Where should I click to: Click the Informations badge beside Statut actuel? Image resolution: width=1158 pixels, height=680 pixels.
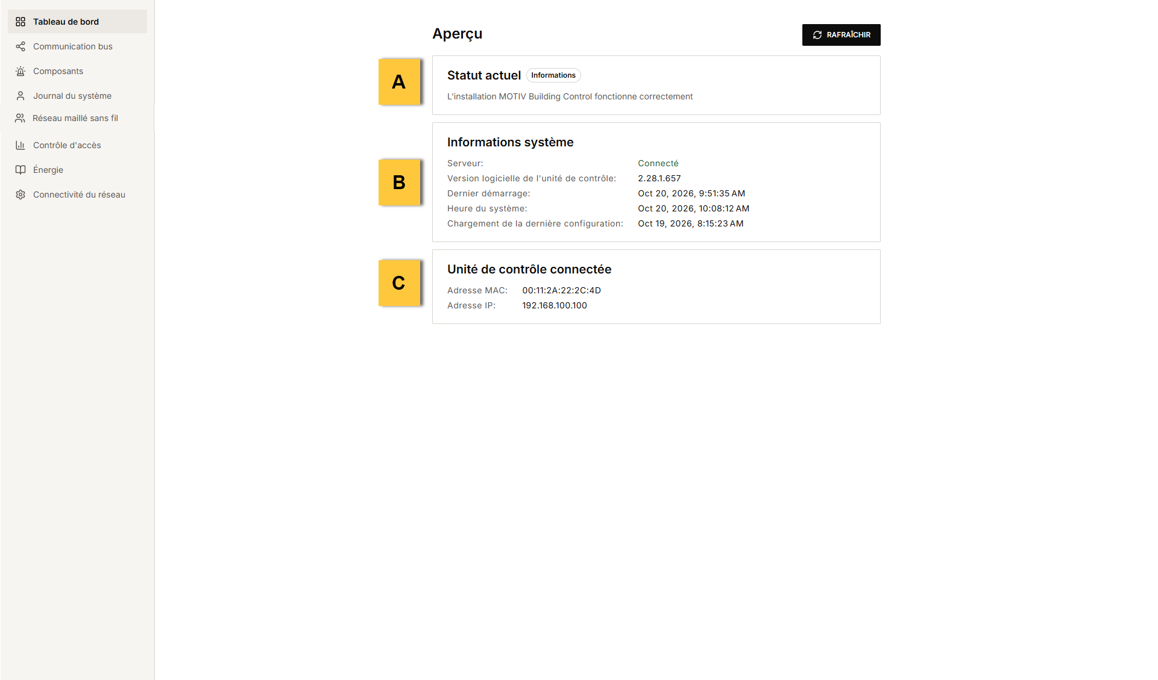(x=553, y=75)
